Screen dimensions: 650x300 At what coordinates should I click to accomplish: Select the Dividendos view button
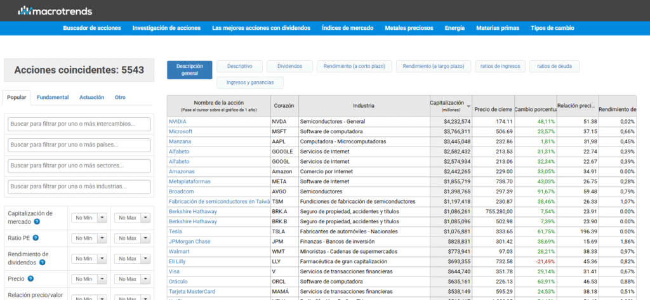[x=289, y=66]
